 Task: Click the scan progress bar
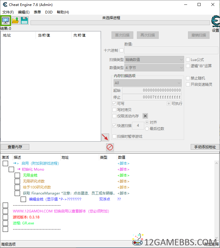(x=120, y=23)
